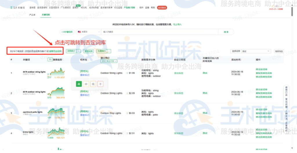Click keyword text 60 ft outdoor string lights

coord(34,92)
